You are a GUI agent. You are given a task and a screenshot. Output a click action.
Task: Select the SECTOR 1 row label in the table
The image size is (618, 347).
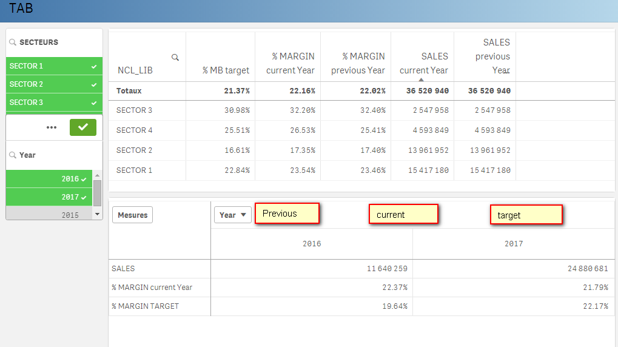tap(134, 170)
